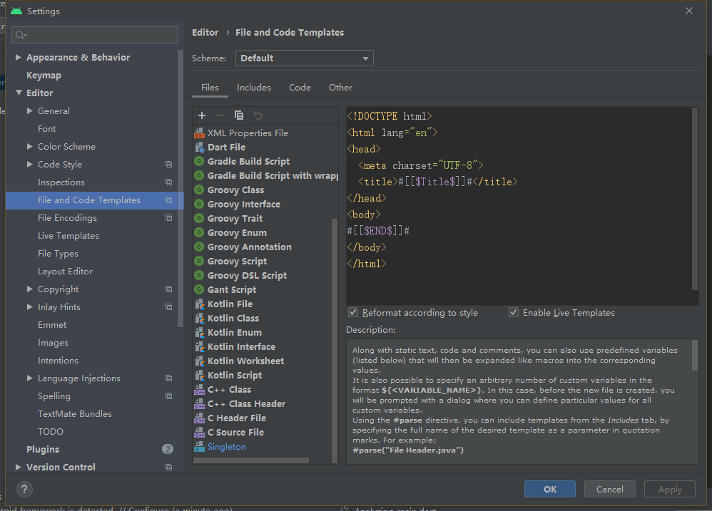Expand the Appearance & Behavior section

(x=19, y=58)
